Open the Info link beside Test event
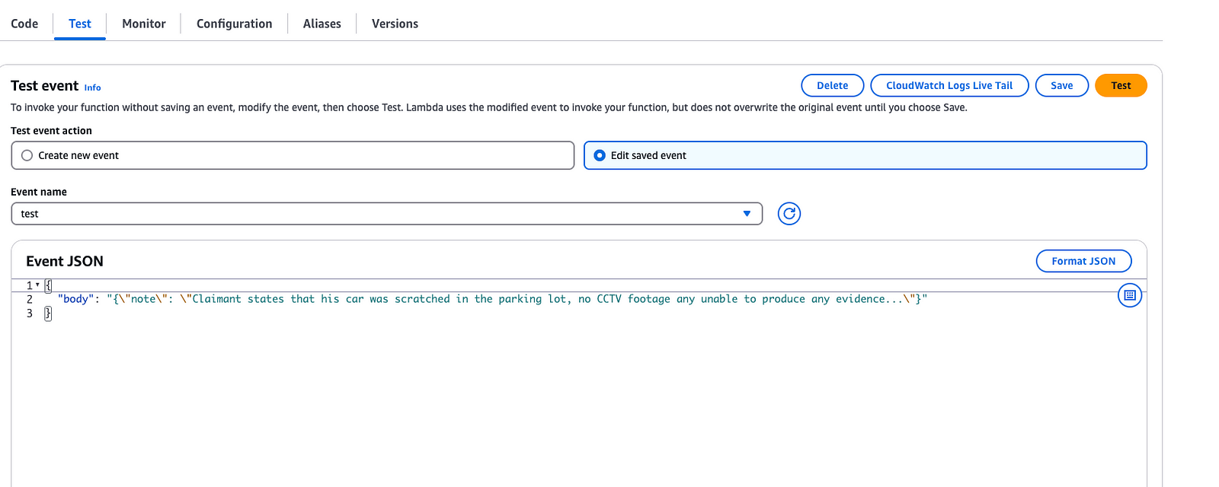The image size is (1219, 487). pyautogui.click(x=92, y=88)
